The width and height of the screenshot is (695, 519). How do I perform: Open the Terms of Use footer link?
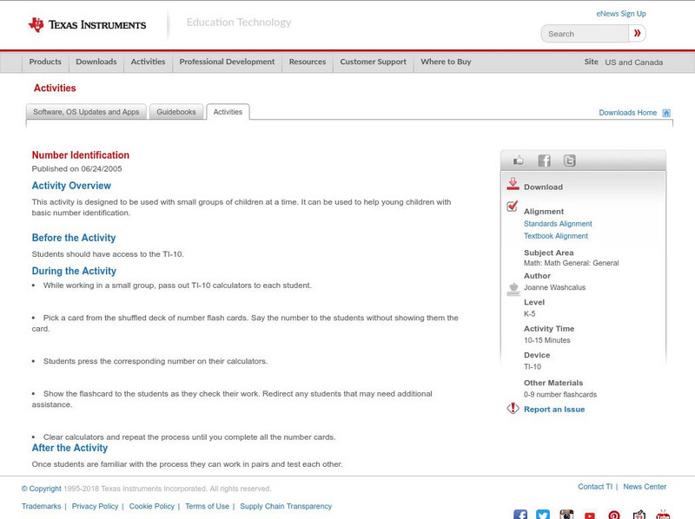click(207, 506)
